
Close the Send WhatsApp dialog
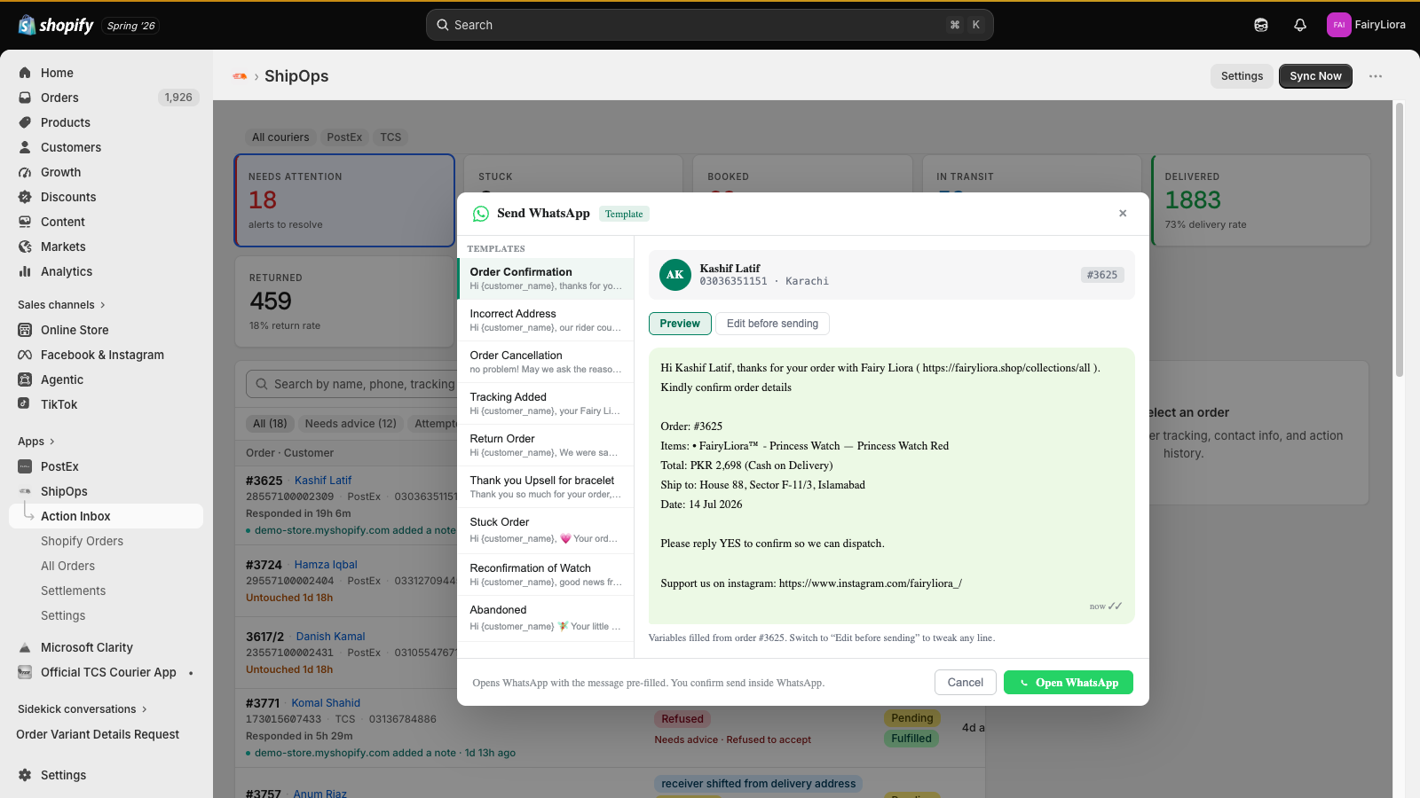(x=1123, y=213)
